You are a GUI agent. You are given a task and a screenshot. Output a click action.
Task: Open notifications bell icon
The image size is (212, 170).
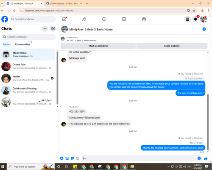(195, 19)
